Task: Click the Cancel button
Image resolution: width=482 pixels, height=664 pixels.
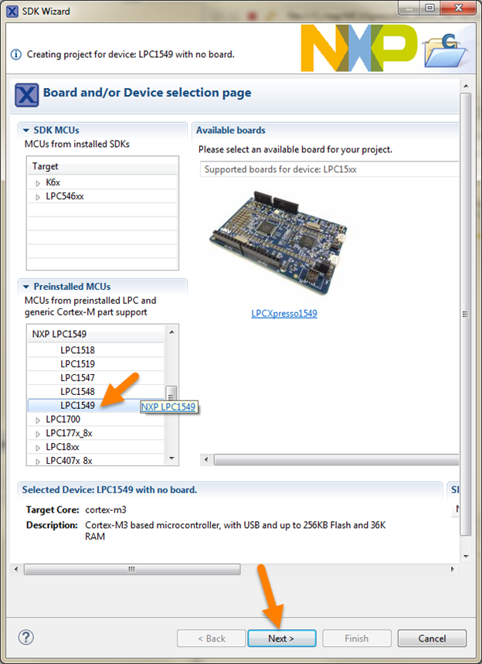Action: 432,638
